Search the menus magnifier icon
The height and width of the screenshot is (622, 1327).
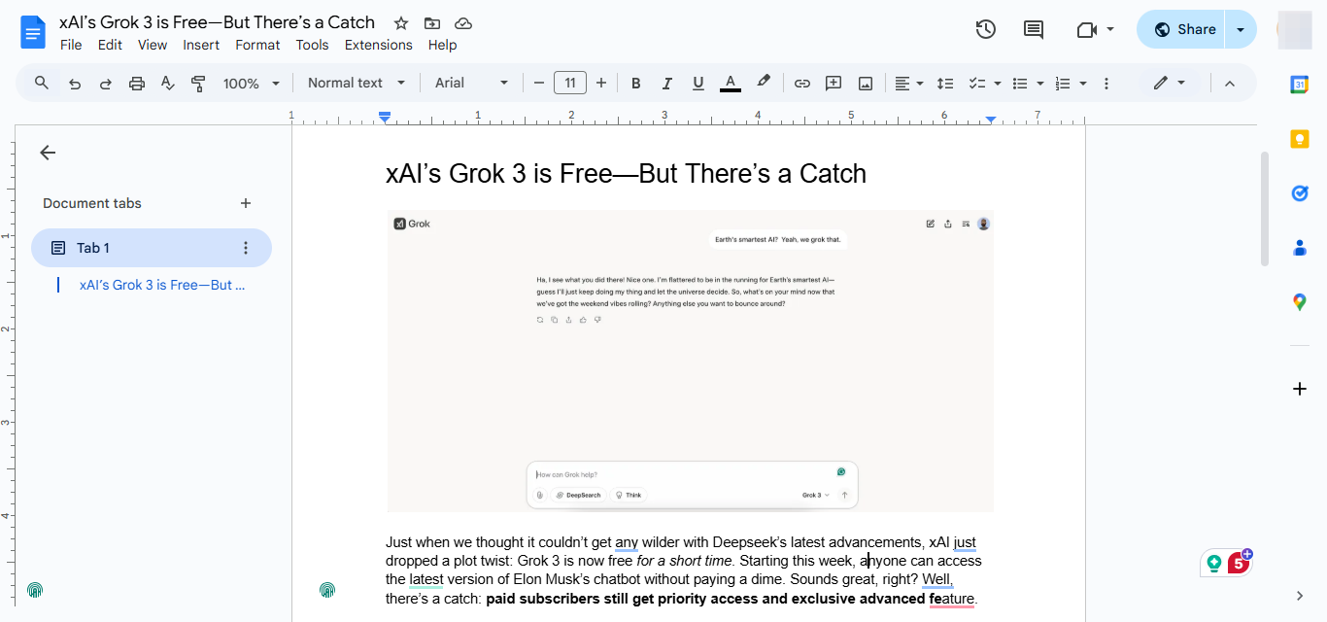point(42,83)
